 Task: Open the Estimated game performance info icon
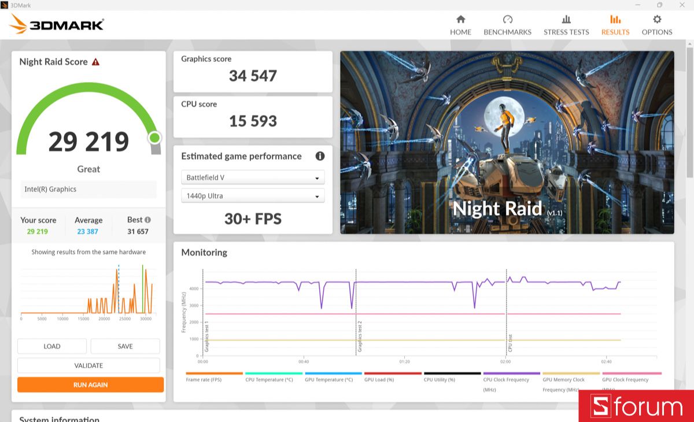click(x=320, y=156)
